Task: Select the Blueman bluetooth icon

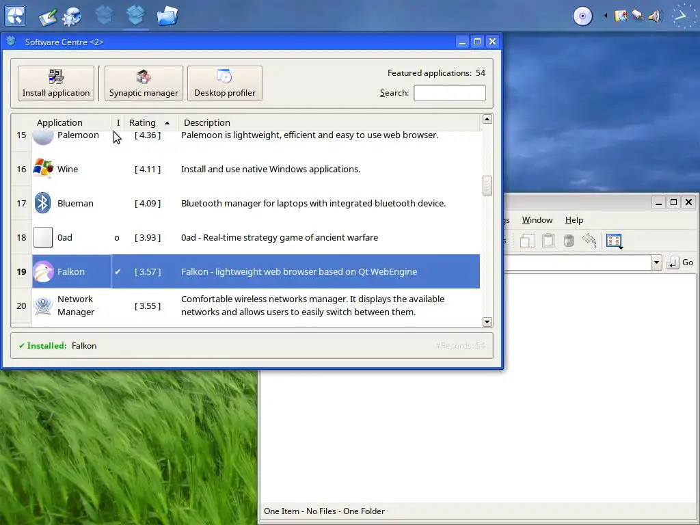Action: coord(43,203)
